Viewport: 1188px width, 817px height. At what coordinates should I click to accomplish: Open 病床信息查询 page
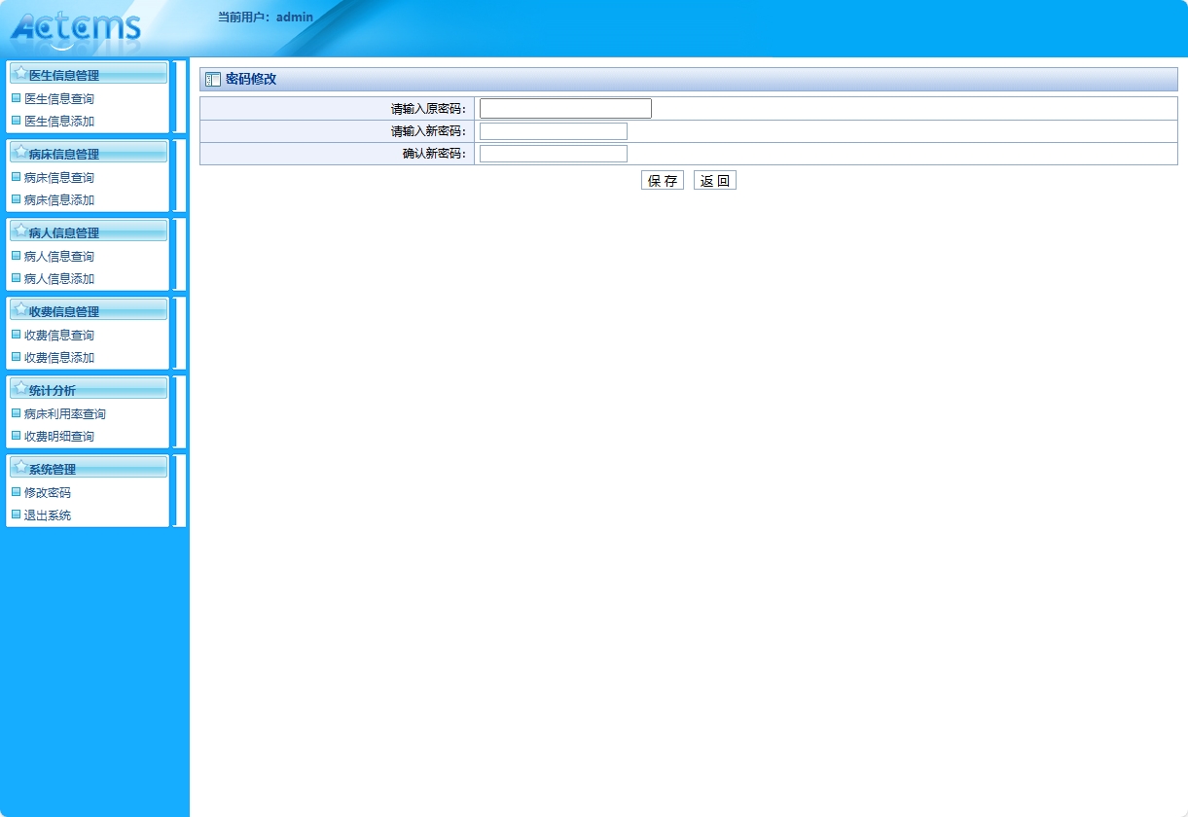click(59, 177)
